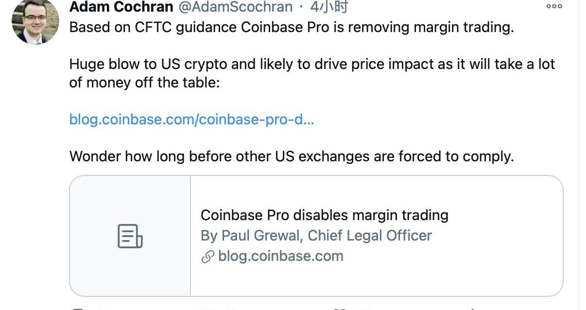Click the document placeholder icon in link card

point(130,236)
